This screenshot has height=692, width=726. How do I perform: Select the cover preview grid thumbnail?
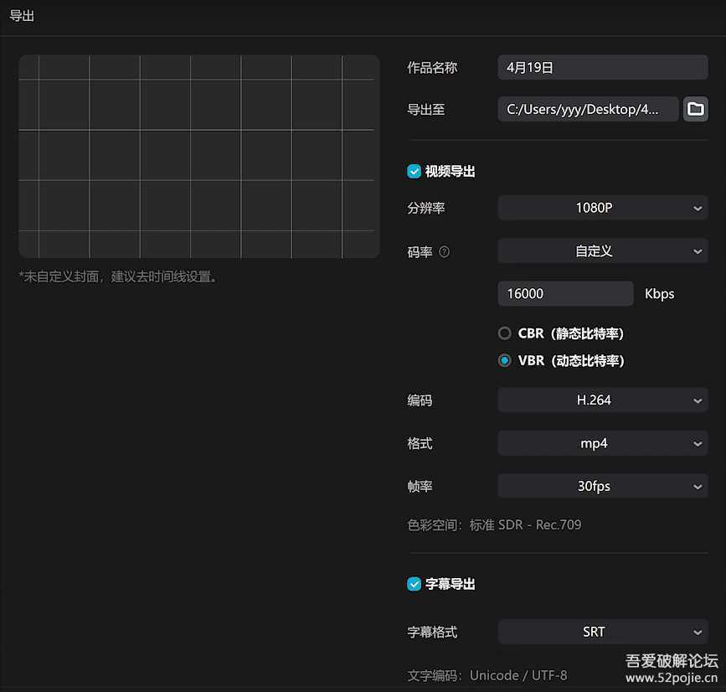[x=199, y=156]
